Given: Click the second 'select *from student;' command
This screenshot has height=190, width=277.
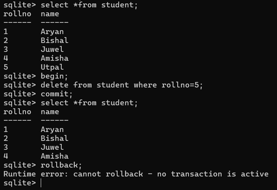Looking at the screenshot, I should tap(89, 103).
